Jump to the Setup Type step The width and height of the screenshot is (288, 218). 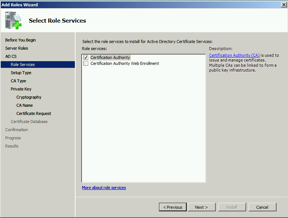tap(21, 73)
